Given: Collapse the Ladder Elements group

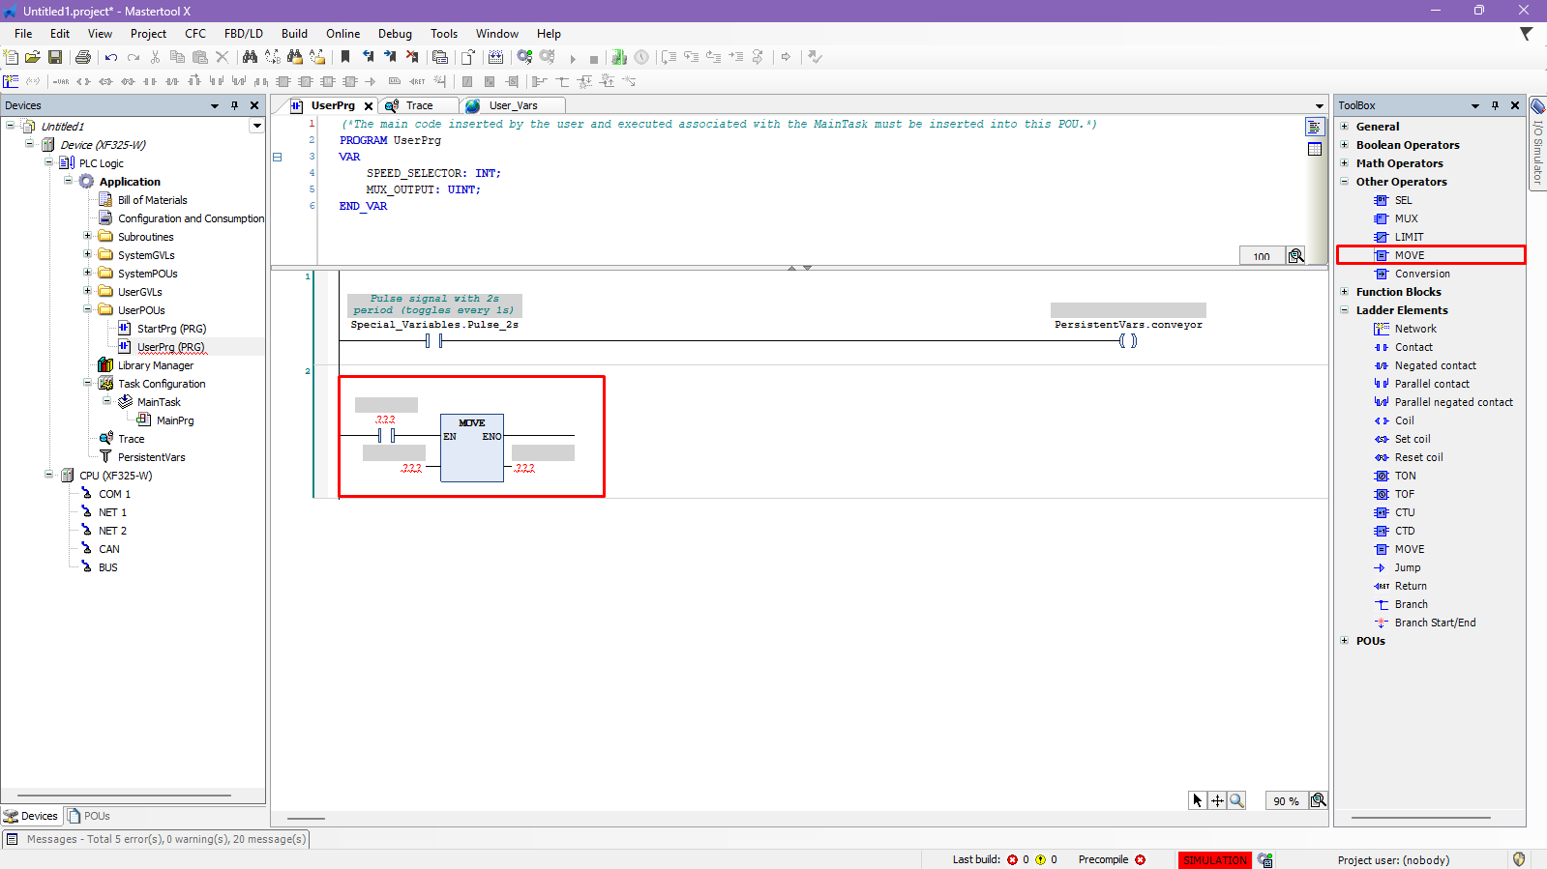Looking at the screenshot, I should tap(1345, 310).
